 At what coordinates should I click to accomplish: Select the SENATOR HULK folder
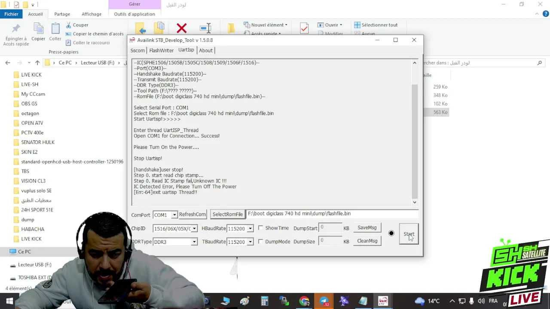click(x=38, y=142)
